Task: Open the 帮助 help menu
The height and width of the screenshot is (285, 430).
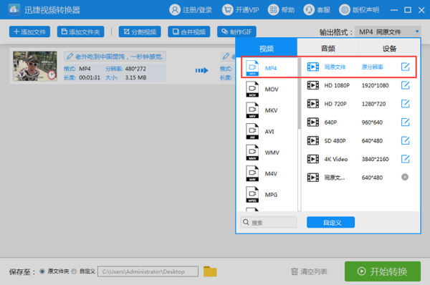Action: tap(281, 10)
